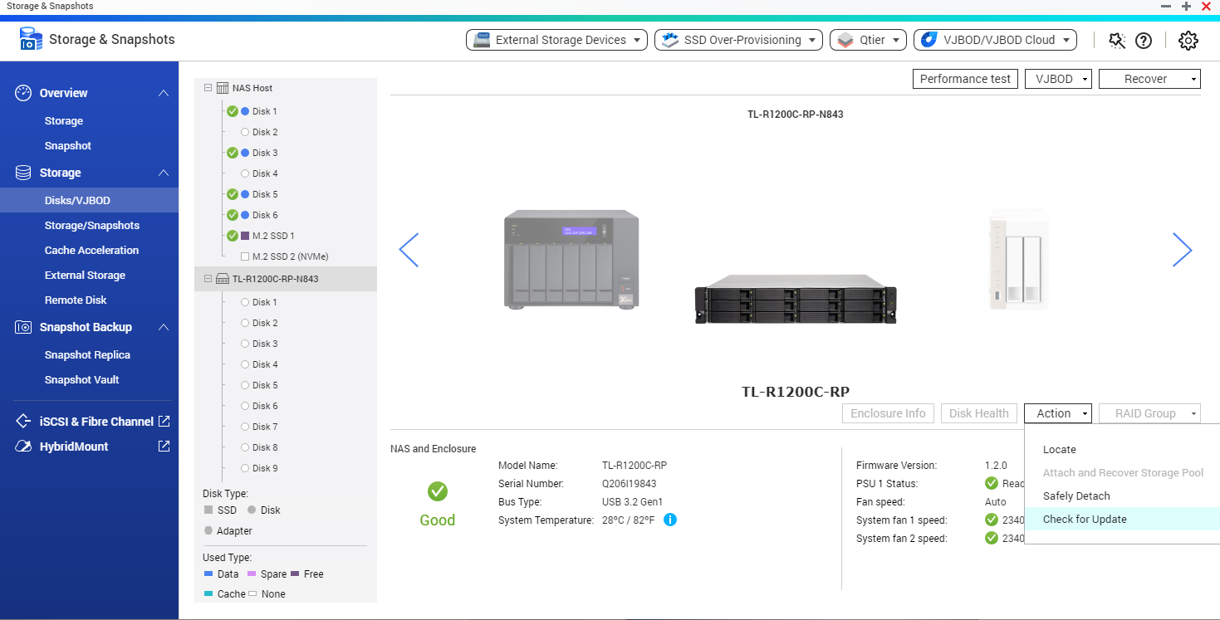Viewport: 1220px width, 620px height.
Task: Collapse the Overview sidebar section
Action: coord(163,93)
